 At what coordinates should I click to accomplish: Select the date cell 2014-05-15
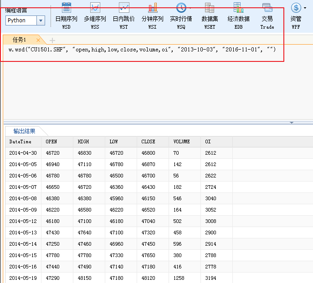tap(23, 255)
